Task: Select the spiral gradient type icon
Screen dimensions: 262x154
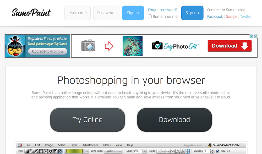Action: pyautogui.click(x=60, y=151)
